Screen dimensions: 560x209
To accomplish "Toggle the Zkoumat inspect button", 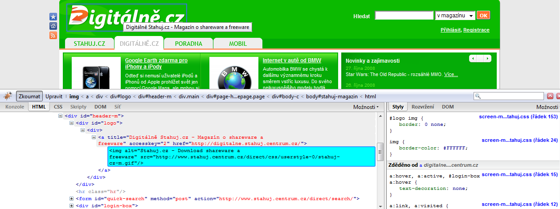I will (x=29, y=96).
